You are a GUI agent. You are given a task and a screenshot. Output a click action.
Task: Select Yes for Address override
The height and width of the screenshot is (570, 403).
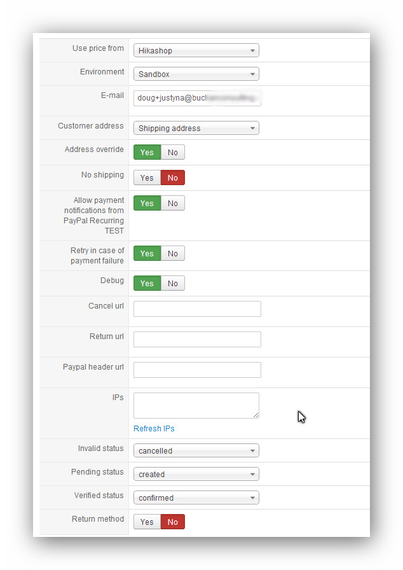[x=147, y=152]
